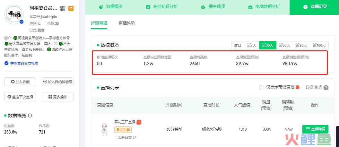This screenshot has width=339, height=147.
Task: Filter the overview by 近180天
Action: coord(319,45)
